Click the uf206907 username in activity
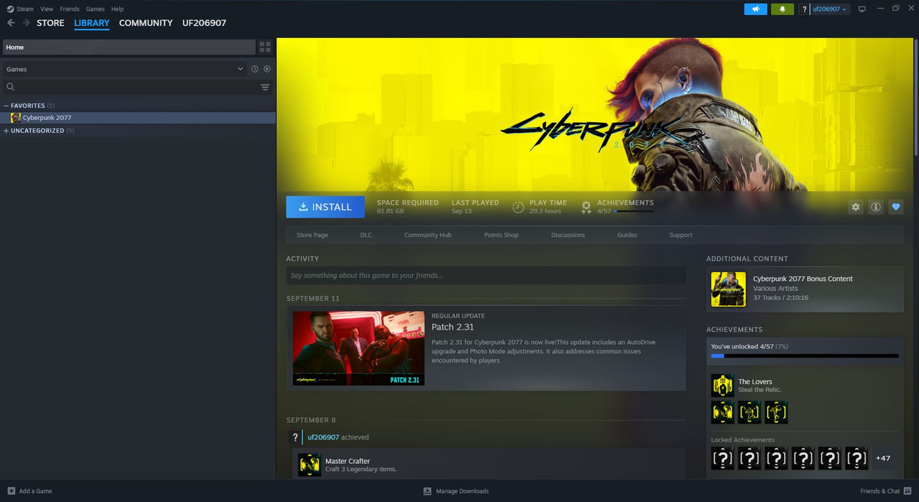The height and width of the screenshot is (502, 919). tap(323, 437)
